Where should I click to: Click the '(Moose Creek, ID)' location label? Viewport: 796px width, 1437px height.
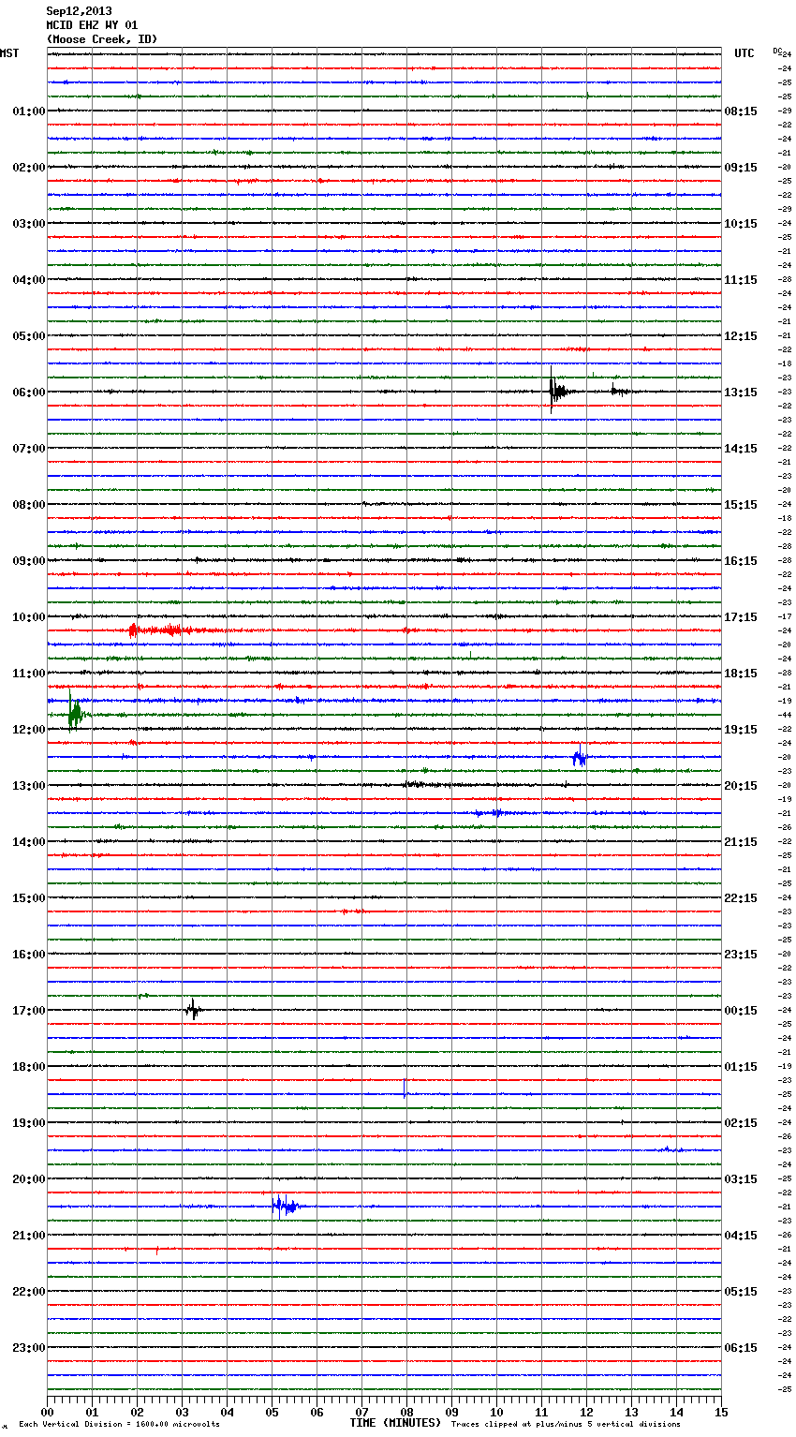[x=102, y=39]
